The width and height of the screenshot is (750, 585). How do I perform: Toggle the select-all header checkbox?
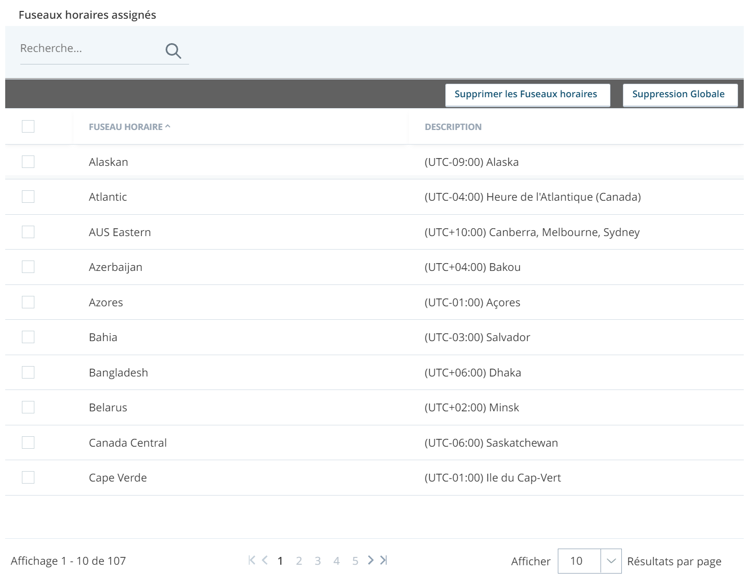click(28, 126)
